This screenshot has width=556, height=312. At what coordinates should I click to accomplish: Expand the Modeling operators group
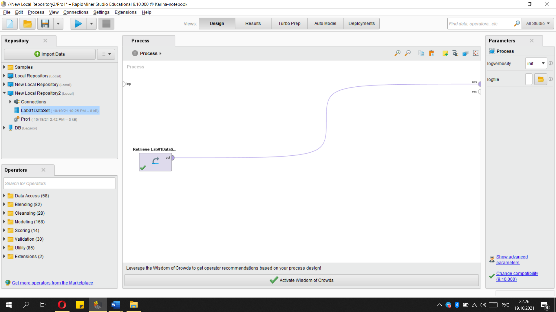click(x=4, y=222)
